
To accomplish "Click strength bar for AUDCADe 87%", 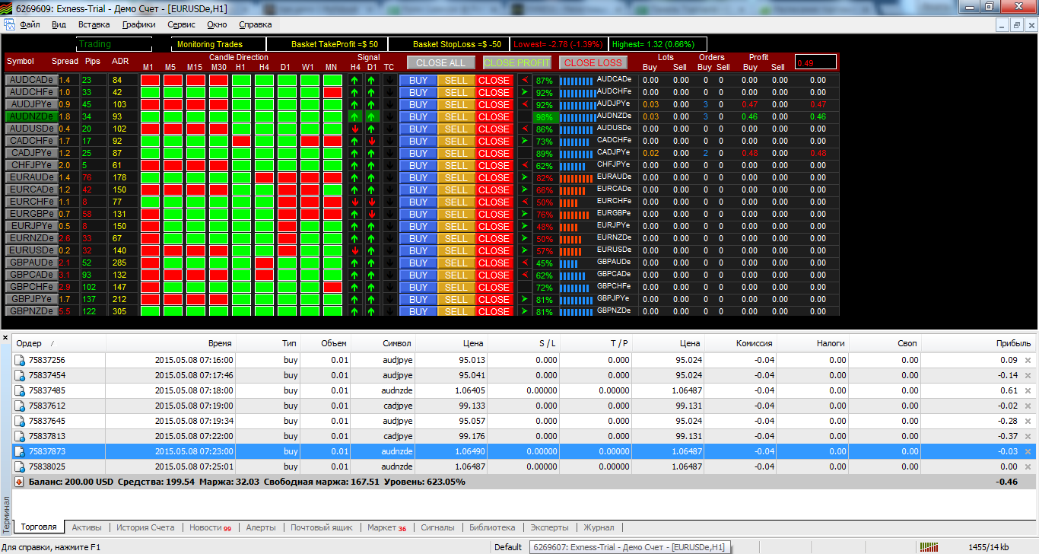I will point(576,80).
